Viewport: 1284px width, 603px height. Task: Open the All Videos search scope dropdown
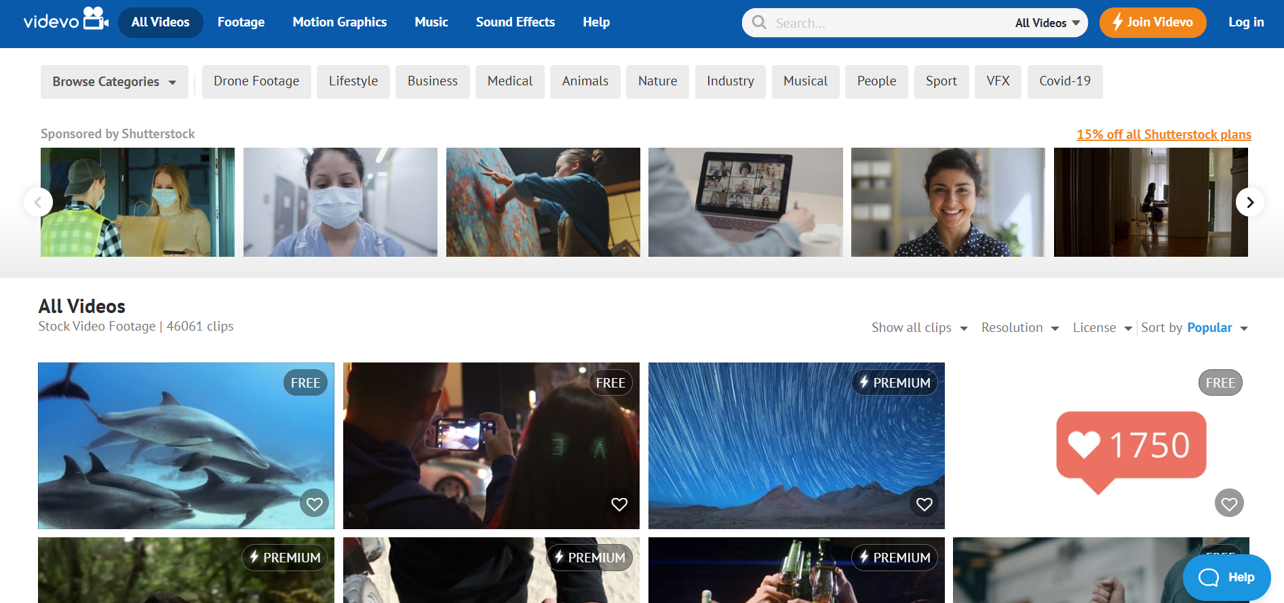tap(1047, 23)
